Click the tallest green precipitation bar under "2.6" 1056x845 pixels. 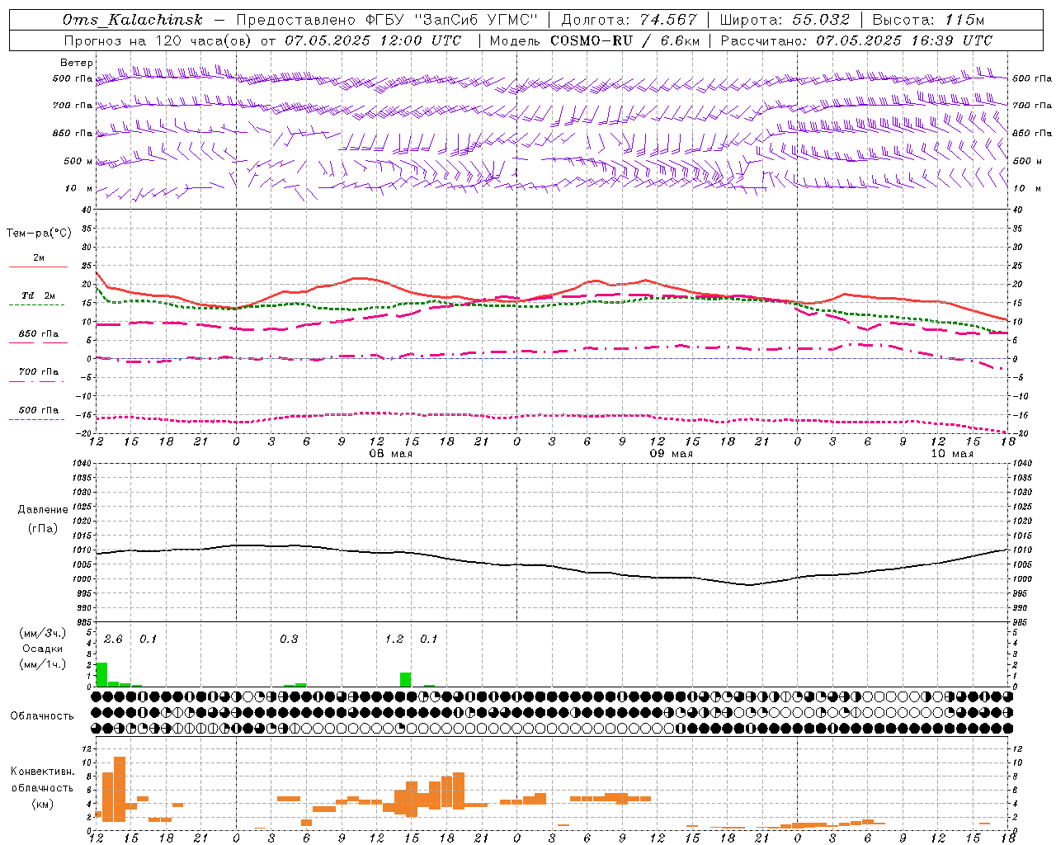[x=101, y=674]
